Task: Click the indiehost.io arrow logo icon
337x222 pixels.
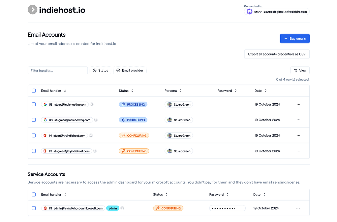Action: (32, 10)
